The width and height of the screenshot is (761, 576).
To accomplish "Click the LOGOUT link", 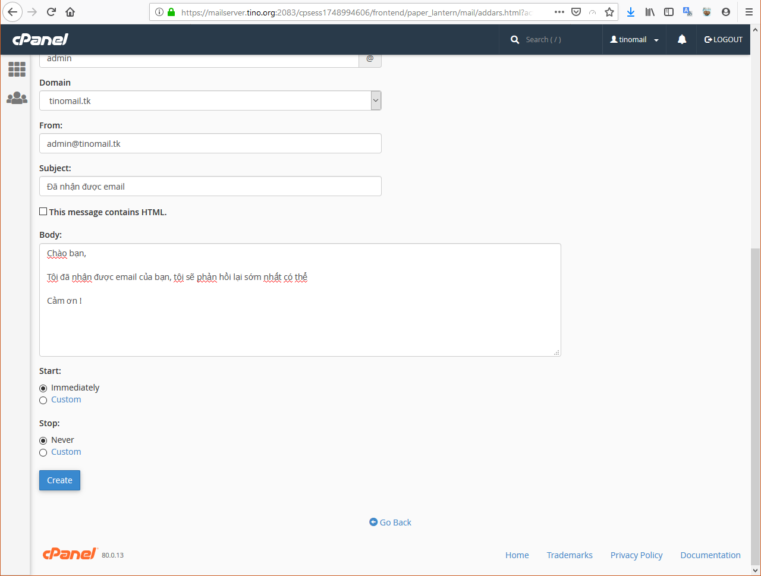I will pyautogui.click(x=724, y=40).
